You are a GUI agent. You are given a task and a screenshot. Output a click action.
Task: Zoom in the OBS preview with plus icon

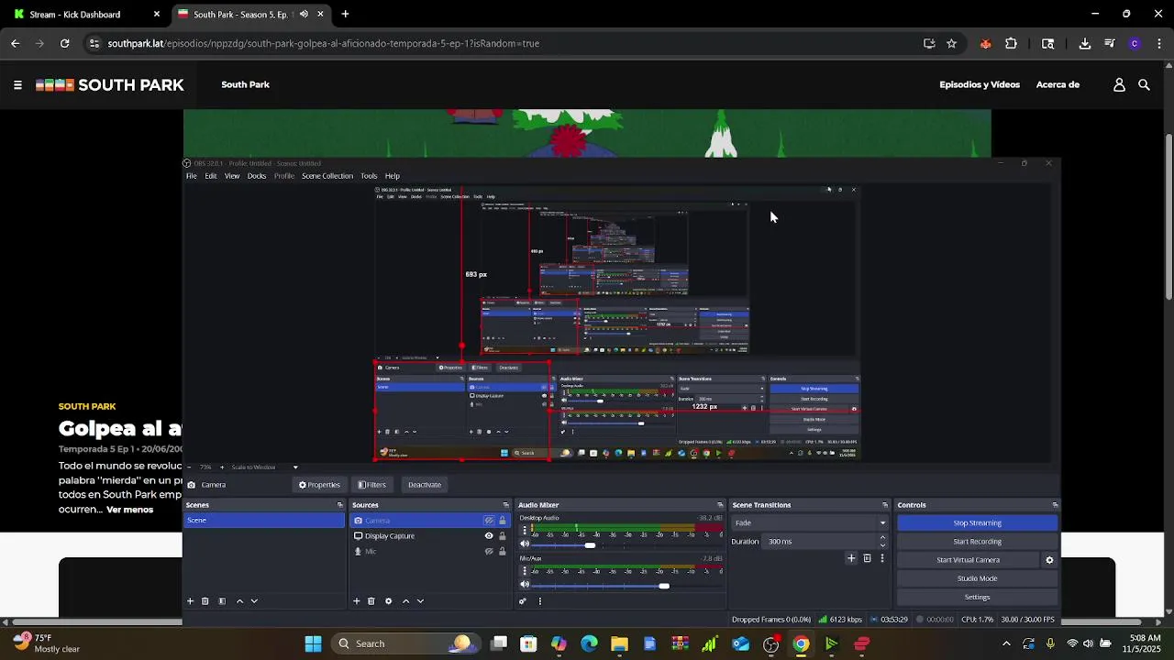pos(222,467)
